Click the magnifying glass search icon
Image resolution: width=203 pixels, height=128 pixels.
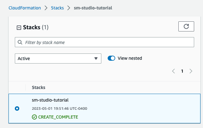(20, 42)
